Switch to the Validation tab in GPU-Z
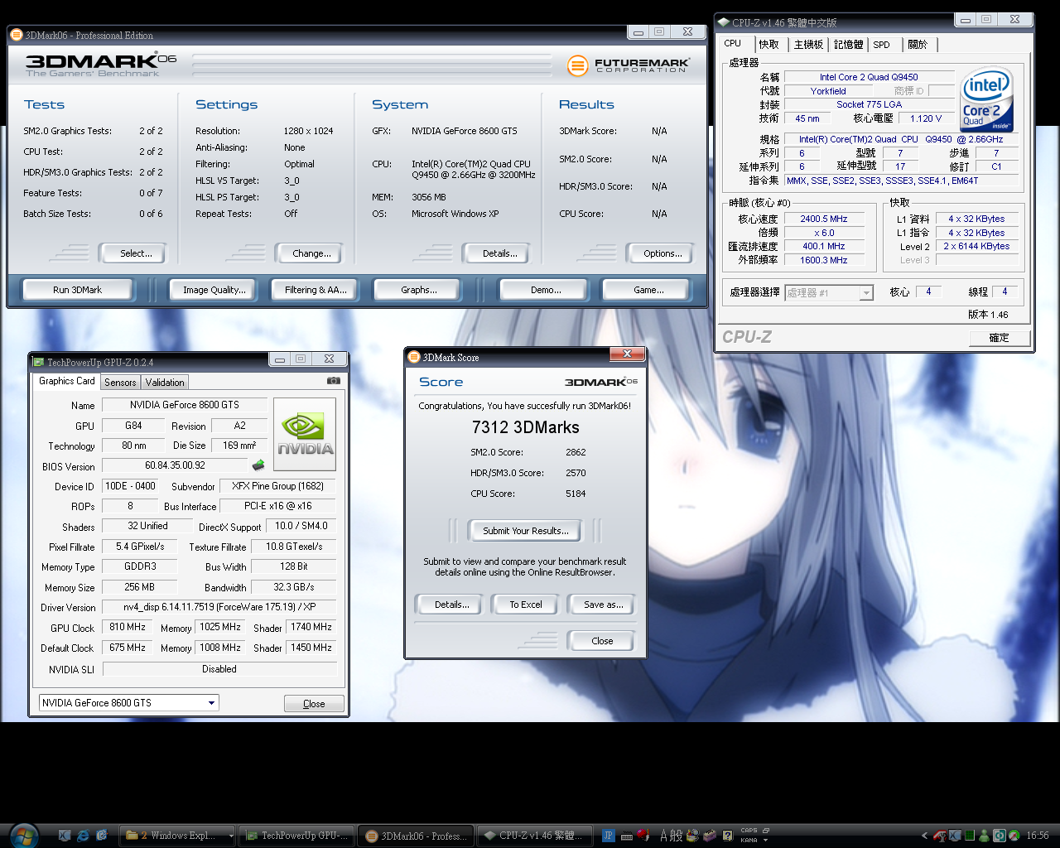 click(x=165, y=382)
